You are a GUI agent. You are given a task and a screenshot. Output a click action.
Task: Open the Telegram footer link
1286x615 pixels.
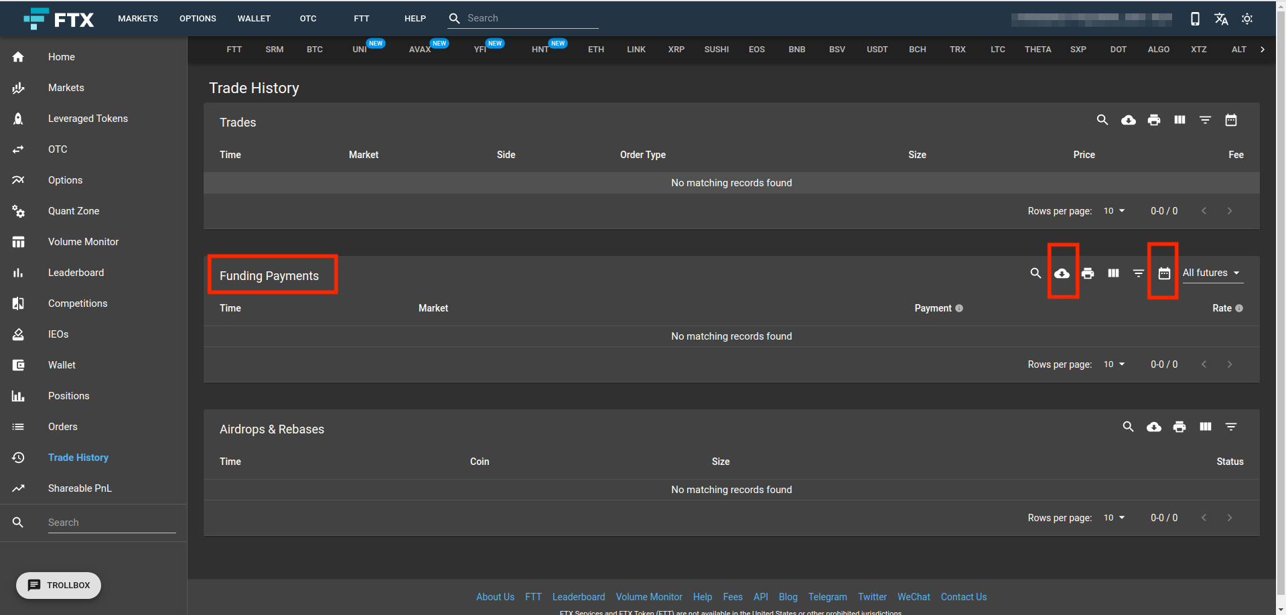(827, 597)
